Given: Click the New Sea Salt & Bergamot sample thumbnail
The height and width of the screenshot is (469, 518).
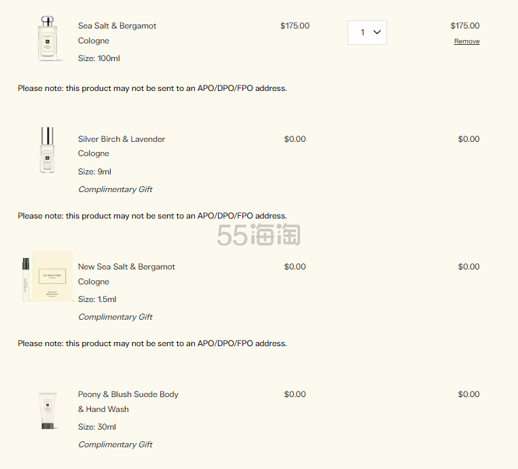Looking at the screenshot, I should [48, 276].
